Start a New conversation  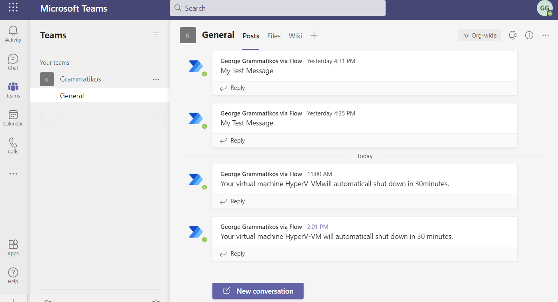pyautogui.click(x=258, y=291)
